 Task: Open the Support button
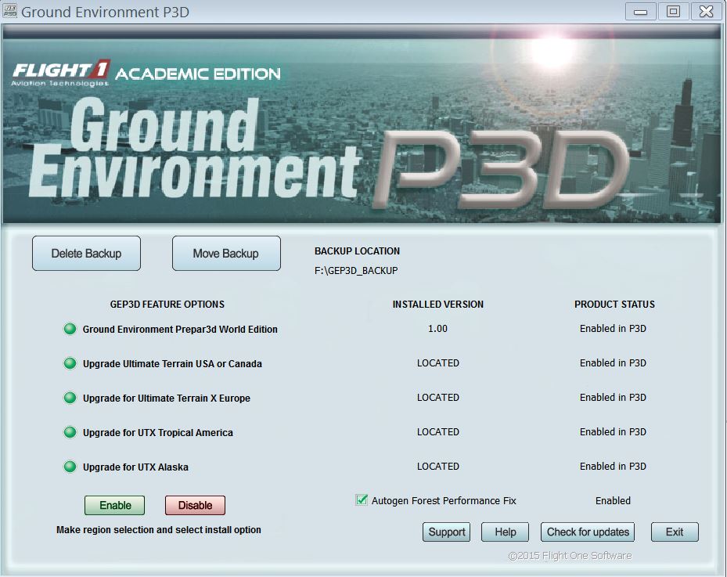coord(447,532)
